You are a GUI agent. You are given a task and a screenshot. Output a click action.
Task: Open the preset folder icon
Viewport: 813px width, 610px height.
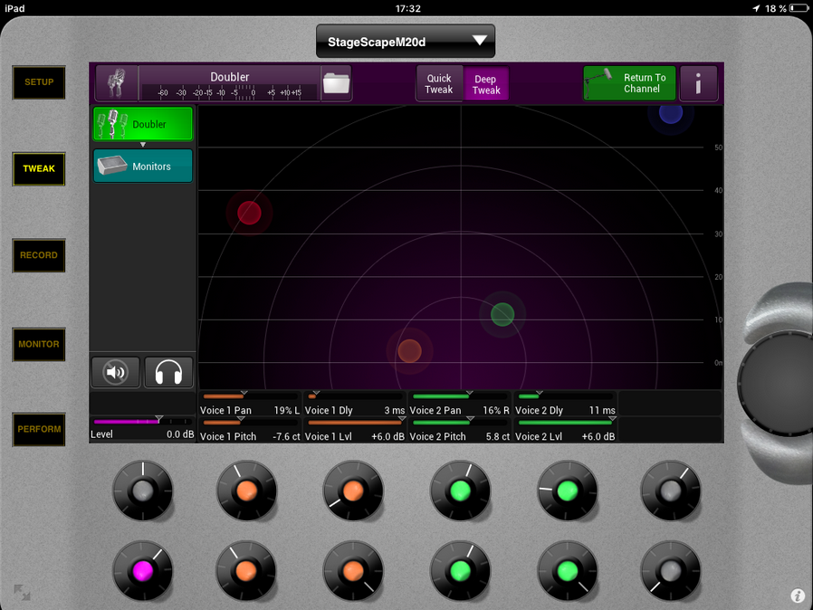pyautogui.click(x=336, y=83)
